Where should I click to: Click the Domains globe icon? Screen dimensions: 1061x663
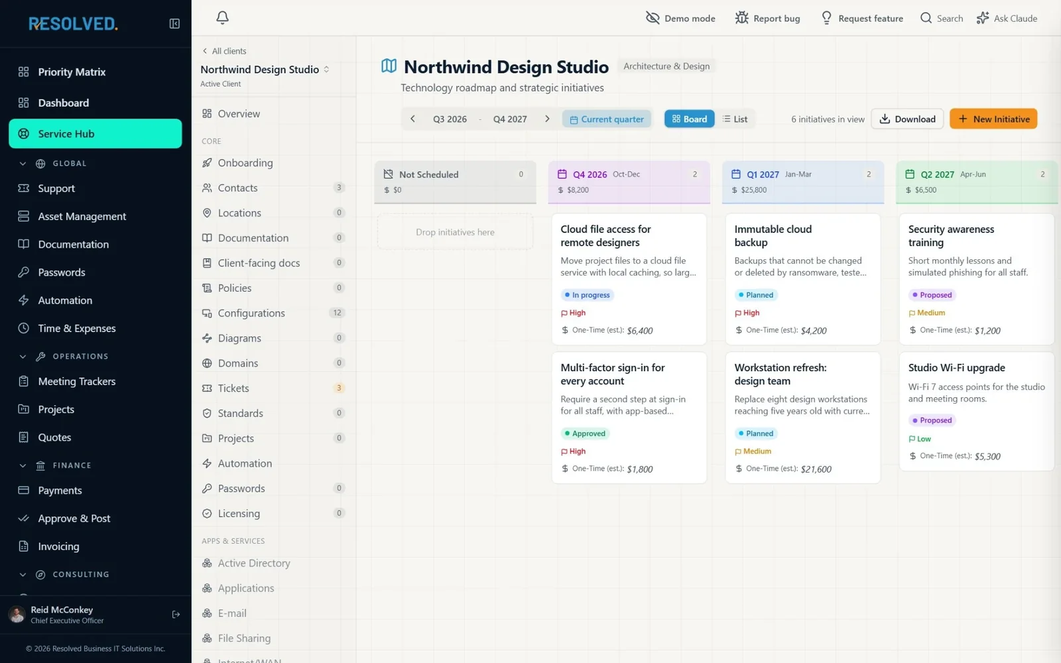coord(207,363)
